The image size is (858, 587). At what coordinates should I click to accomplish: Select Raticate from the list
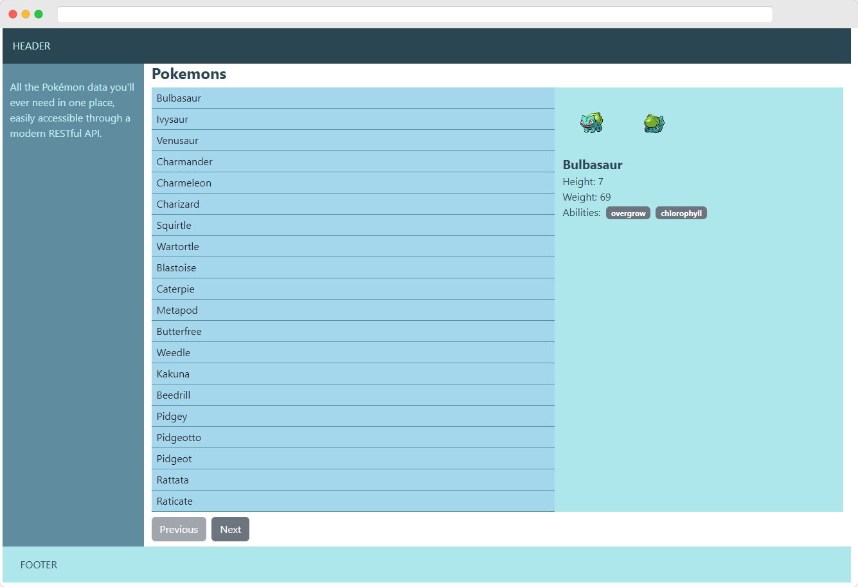353,501
